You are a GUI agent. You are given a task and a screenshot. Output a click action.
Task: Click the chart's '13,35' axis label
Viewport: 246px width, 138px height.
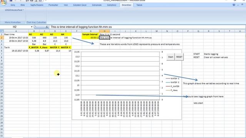pyautogui.click(x=77, y=52)
